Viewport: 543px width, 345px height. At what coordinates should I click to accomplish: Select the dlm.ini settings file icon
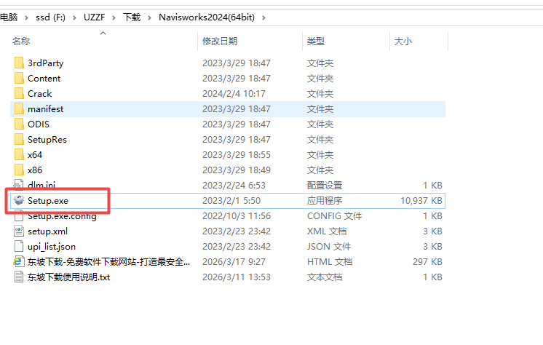[19, 186]
